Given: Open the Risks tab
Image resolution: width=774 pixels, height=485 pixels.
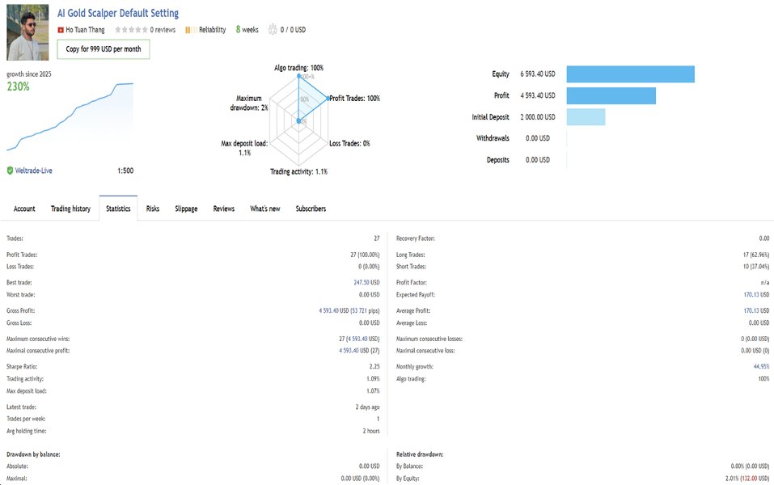Looking at the screenshot, I should click(x=153, y=209).
